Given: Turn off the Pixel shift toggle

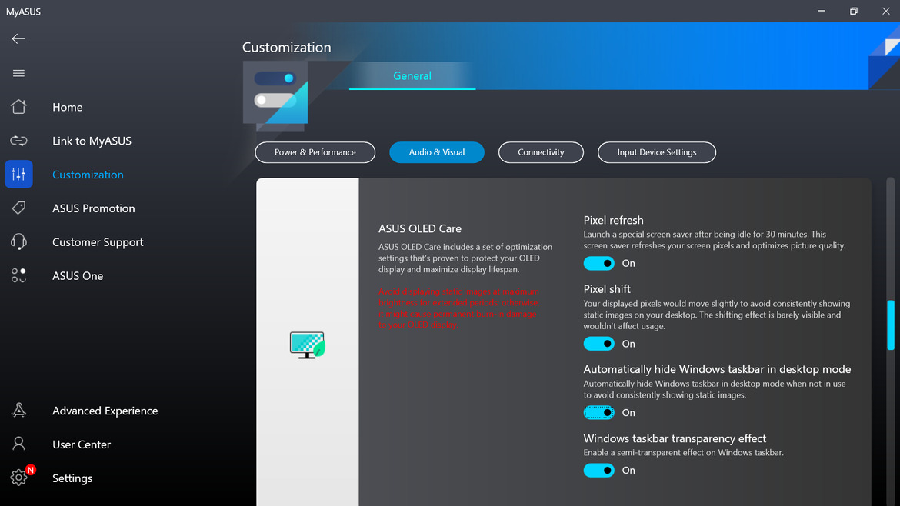Looking at the screenshot, I should 598,344.
